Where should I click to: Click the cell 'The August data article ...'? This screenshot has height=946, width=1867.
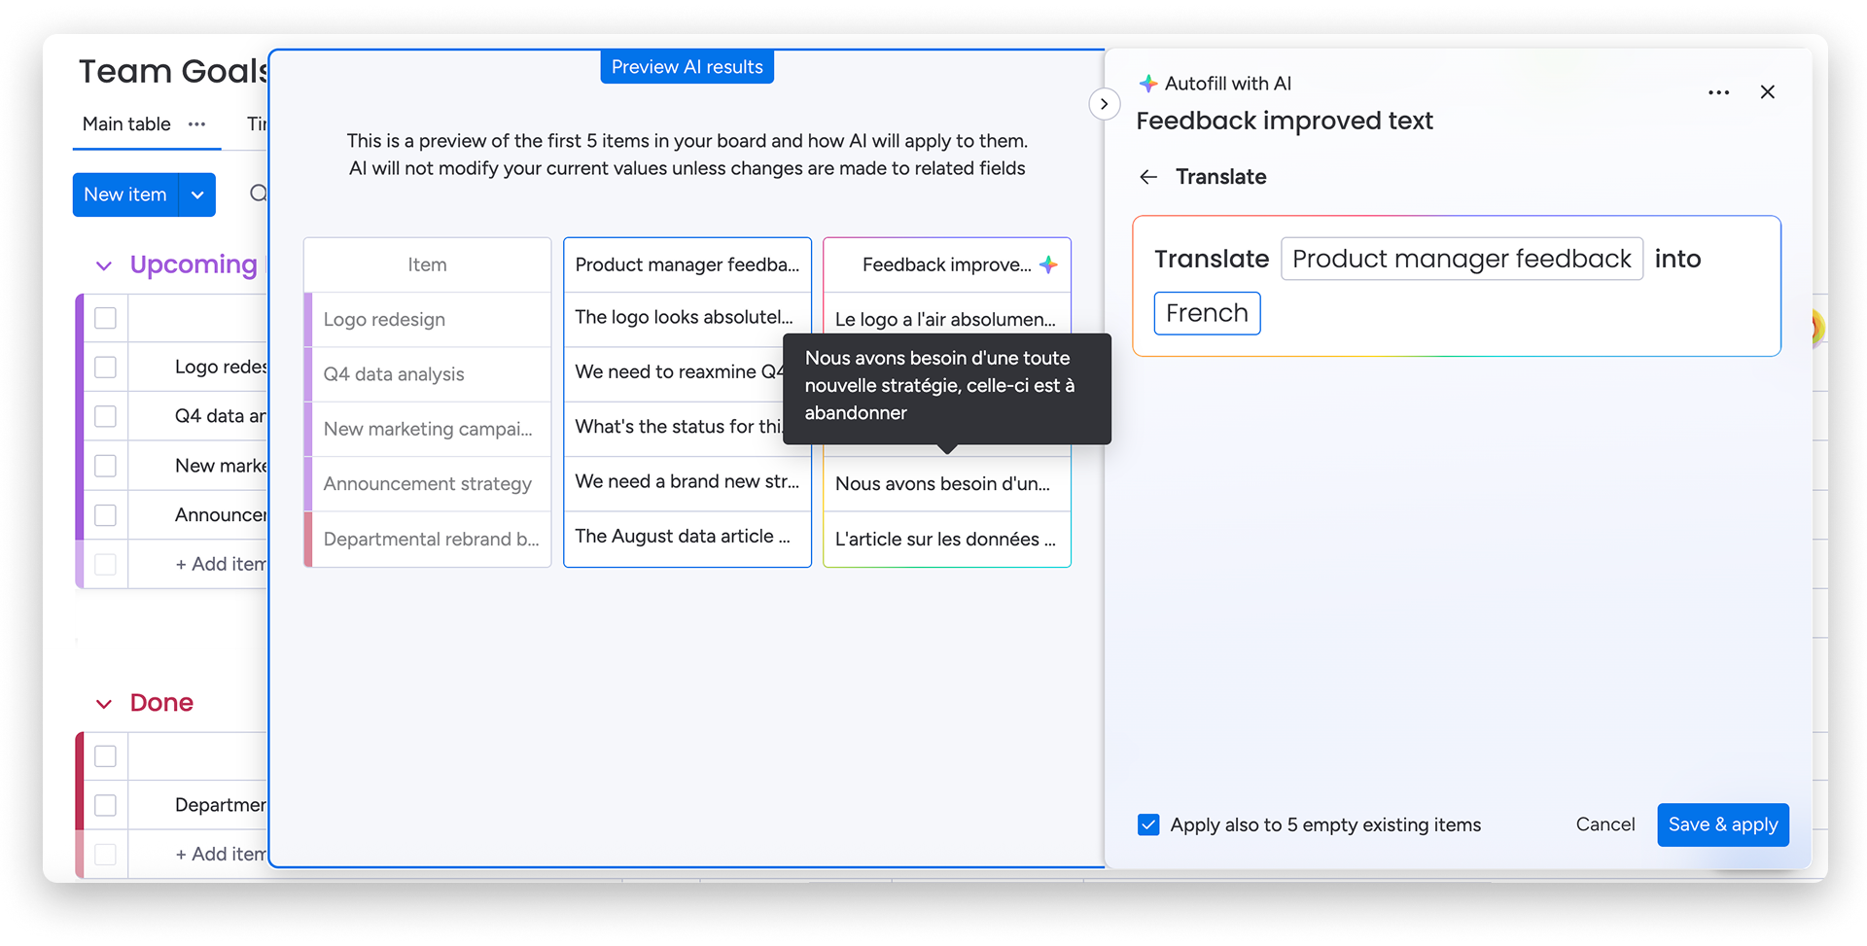[x=687, y=537]
